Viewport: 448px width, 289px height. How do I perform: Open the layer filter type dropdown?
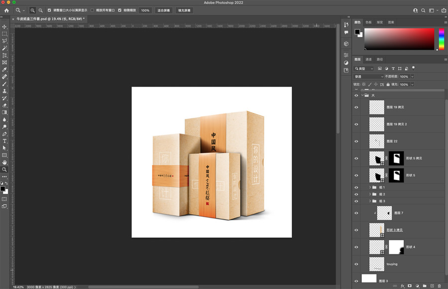(364, 69)
